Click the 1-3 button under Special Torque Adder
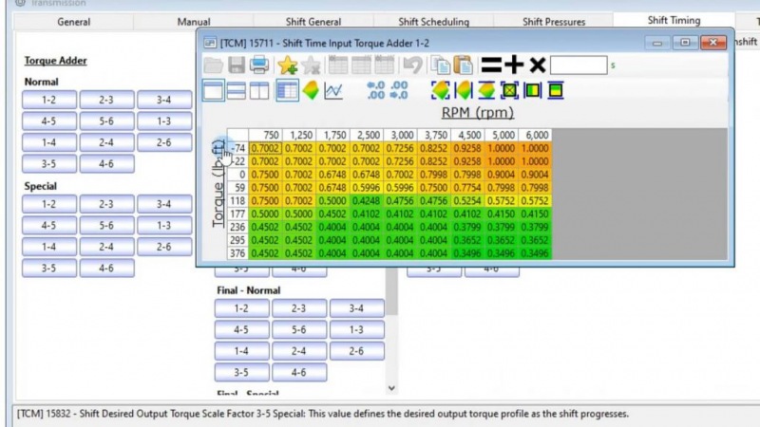Image resolution: width=760 pixels, height=427 pixels. 163,226
